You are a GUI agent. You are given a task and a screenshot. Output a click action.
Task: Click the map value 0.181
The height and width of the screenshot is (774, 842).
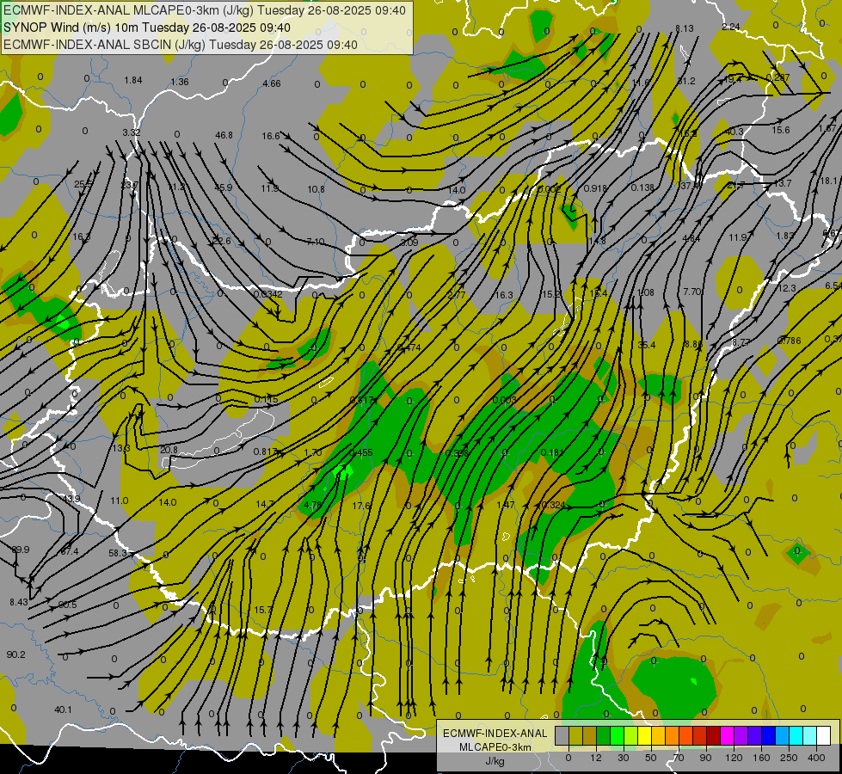552,452
